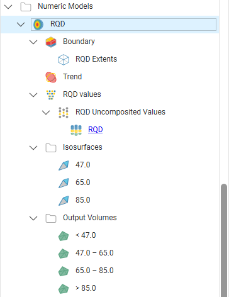Click the Trend ellipsoid icon

point(51,77)
